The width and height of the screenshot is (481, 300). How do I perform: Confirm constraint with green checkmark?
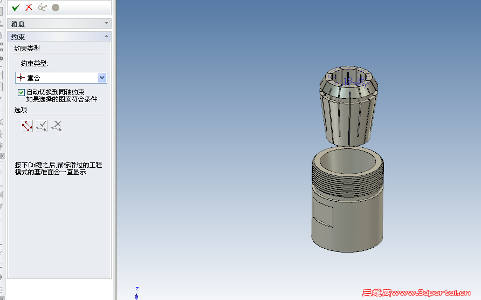click(16, 8)
